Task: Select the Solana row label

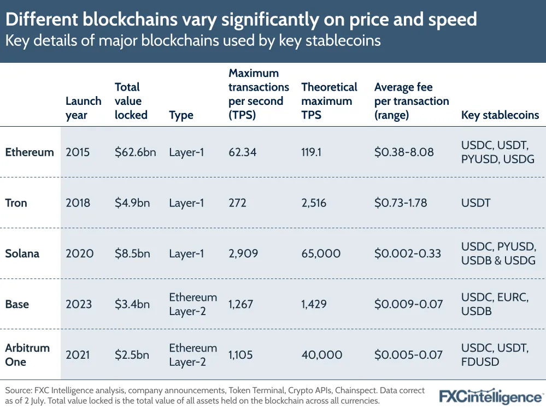Action: [22, 253]
